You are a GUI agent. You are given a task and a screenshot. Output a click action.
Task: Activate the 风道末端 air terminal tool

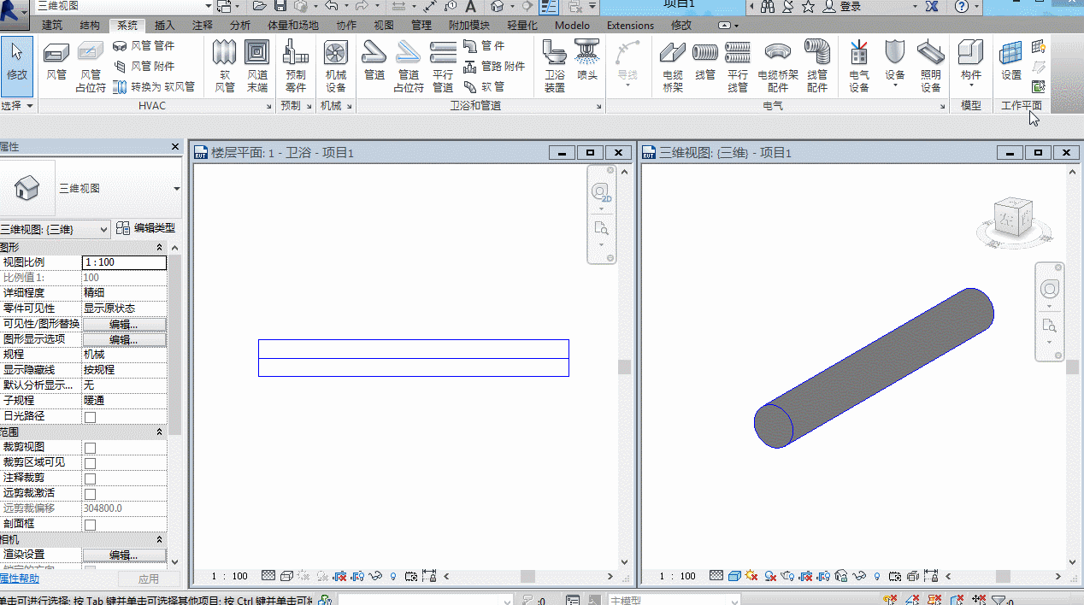[256, 67]
